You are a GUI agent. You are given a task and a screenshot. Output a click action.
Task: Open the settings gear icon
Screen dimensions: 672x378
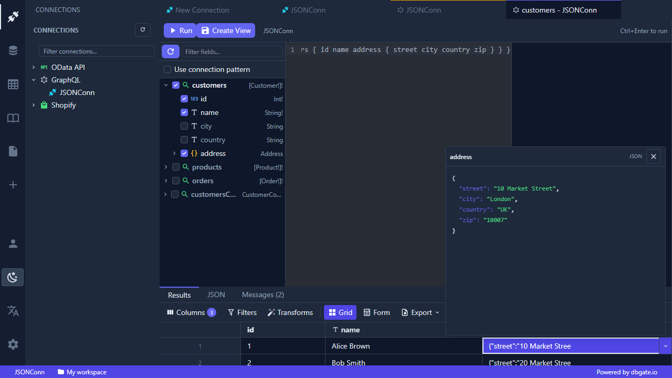pyautogui.click(x=13, y=344)
